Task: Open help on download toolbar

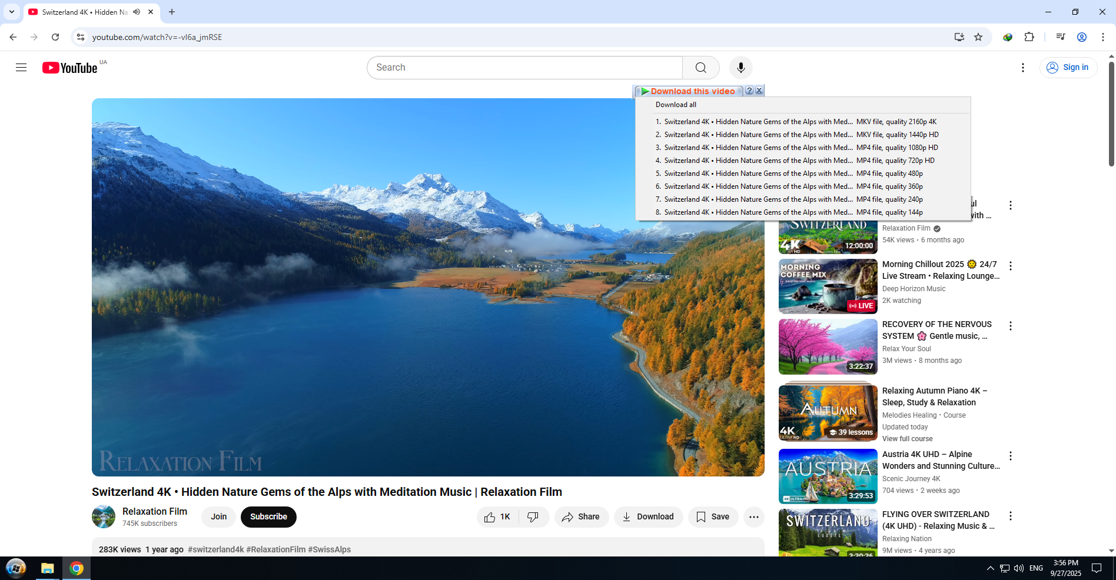Action: pos(749,91)
